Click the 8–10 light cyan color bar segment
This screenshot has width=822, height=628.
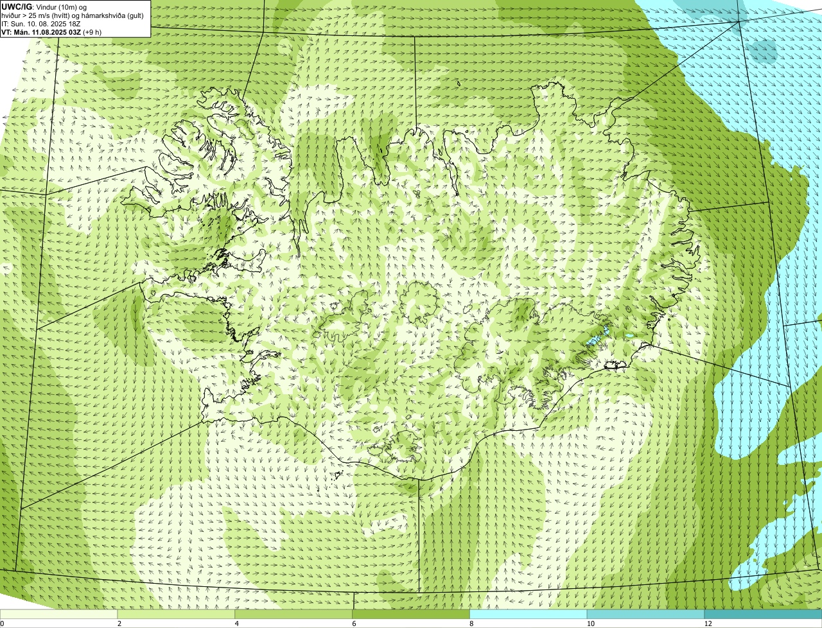(x=529, y=615)
